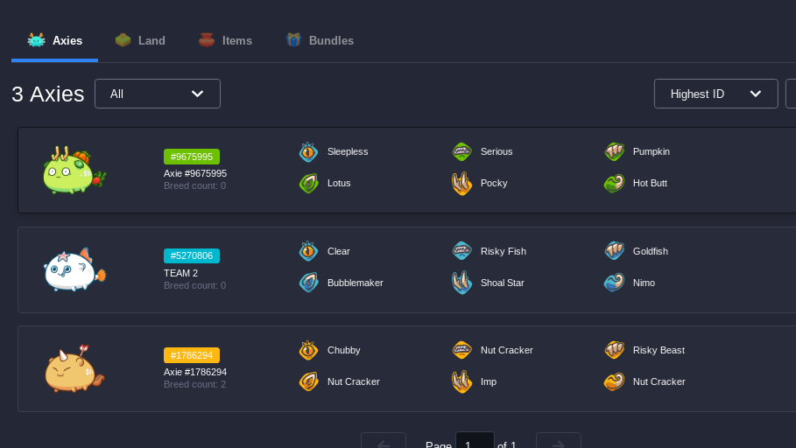Click the Nut Cracker mouth icon

click(462, 350)
